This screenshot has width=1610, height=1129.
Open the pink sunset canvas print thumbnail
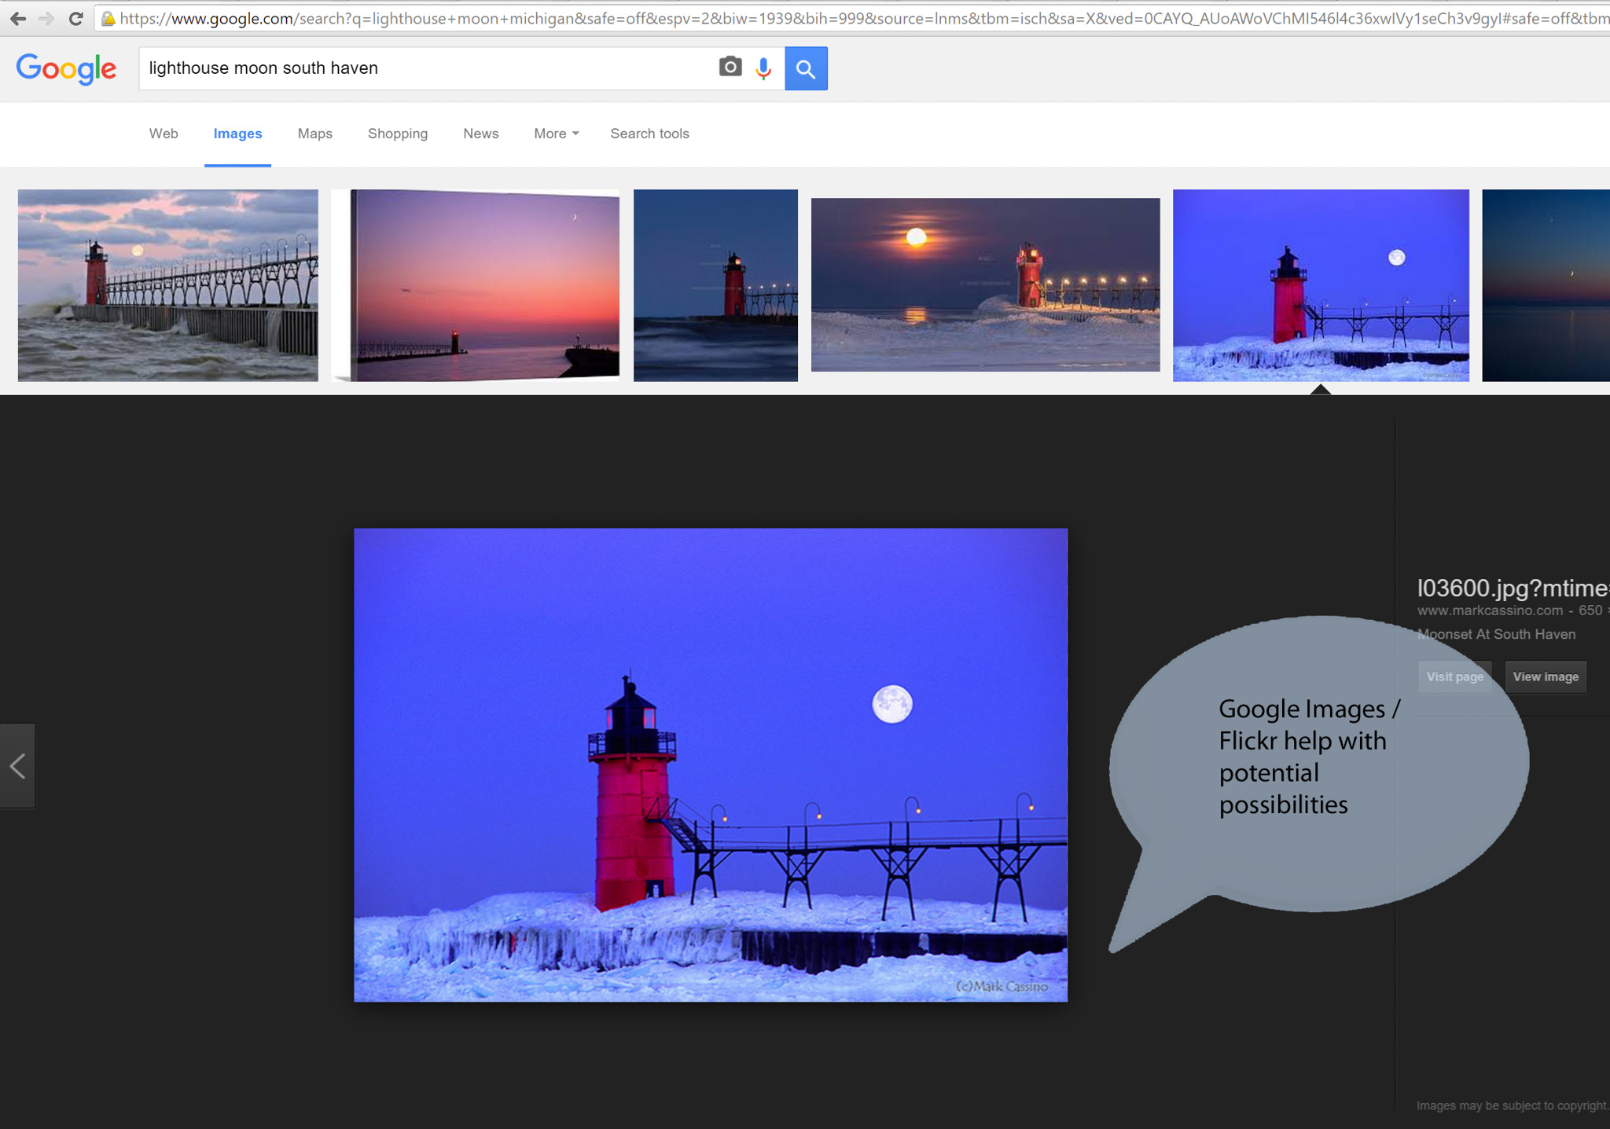point(476,285)
